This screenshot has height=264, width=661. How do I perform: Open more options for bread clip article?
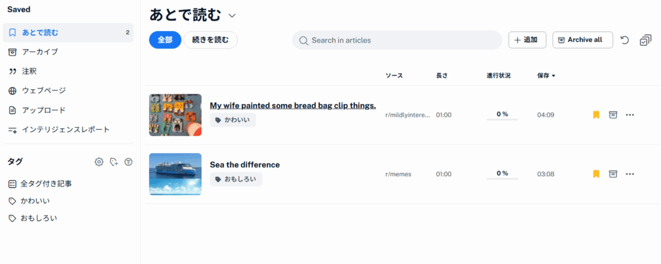pos(630,115)
